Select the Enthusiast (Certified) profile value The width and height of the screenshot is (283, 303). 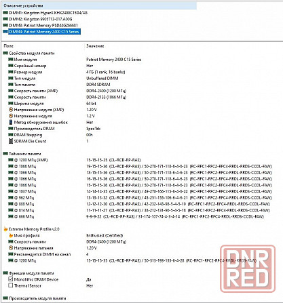coord(105,235)
